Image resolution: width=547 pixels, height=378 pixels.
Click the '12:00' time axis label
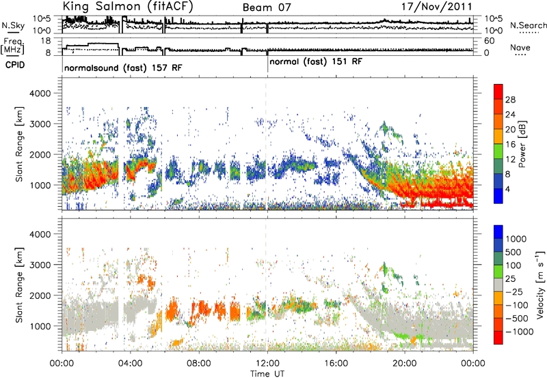point(267,364)
